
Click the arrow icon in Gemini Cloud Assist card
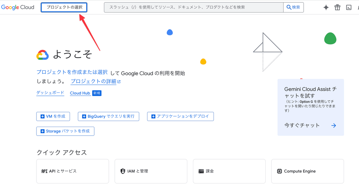click(334, 125)
